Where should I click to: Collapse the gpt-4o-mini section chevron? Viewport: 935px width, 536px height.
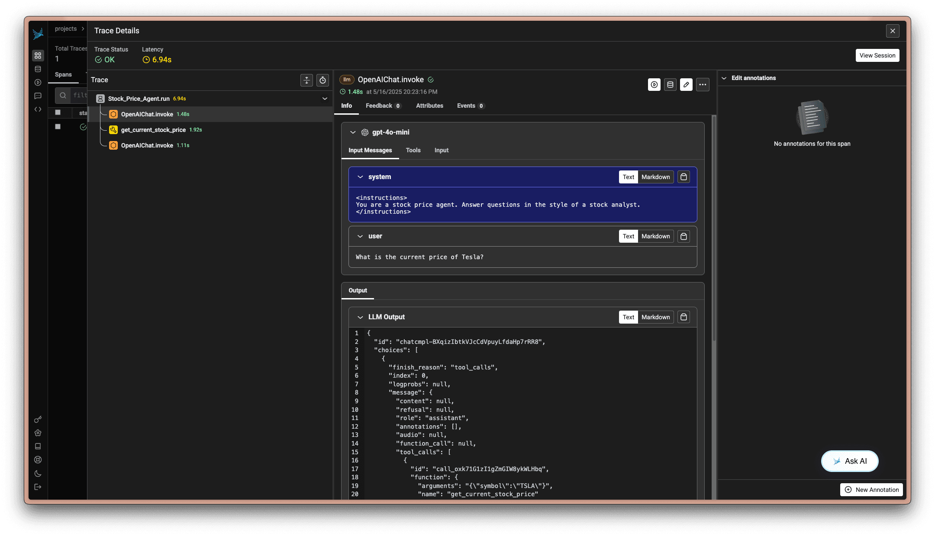click(x=353, y=132)
